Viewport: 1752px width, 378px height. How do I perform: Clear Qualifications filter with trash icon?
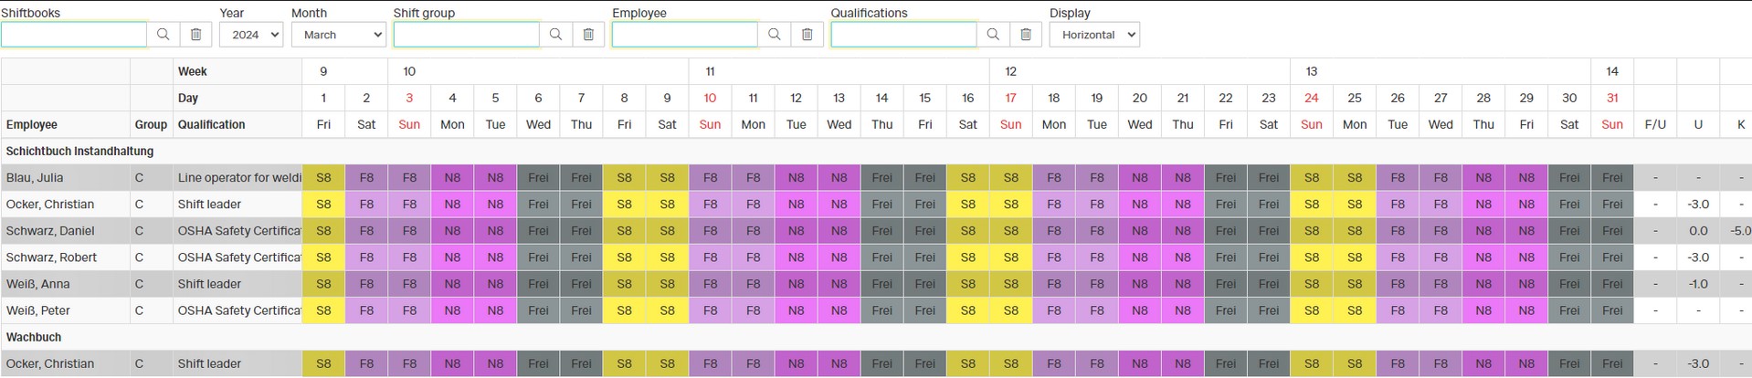[x=1026, y=35]
